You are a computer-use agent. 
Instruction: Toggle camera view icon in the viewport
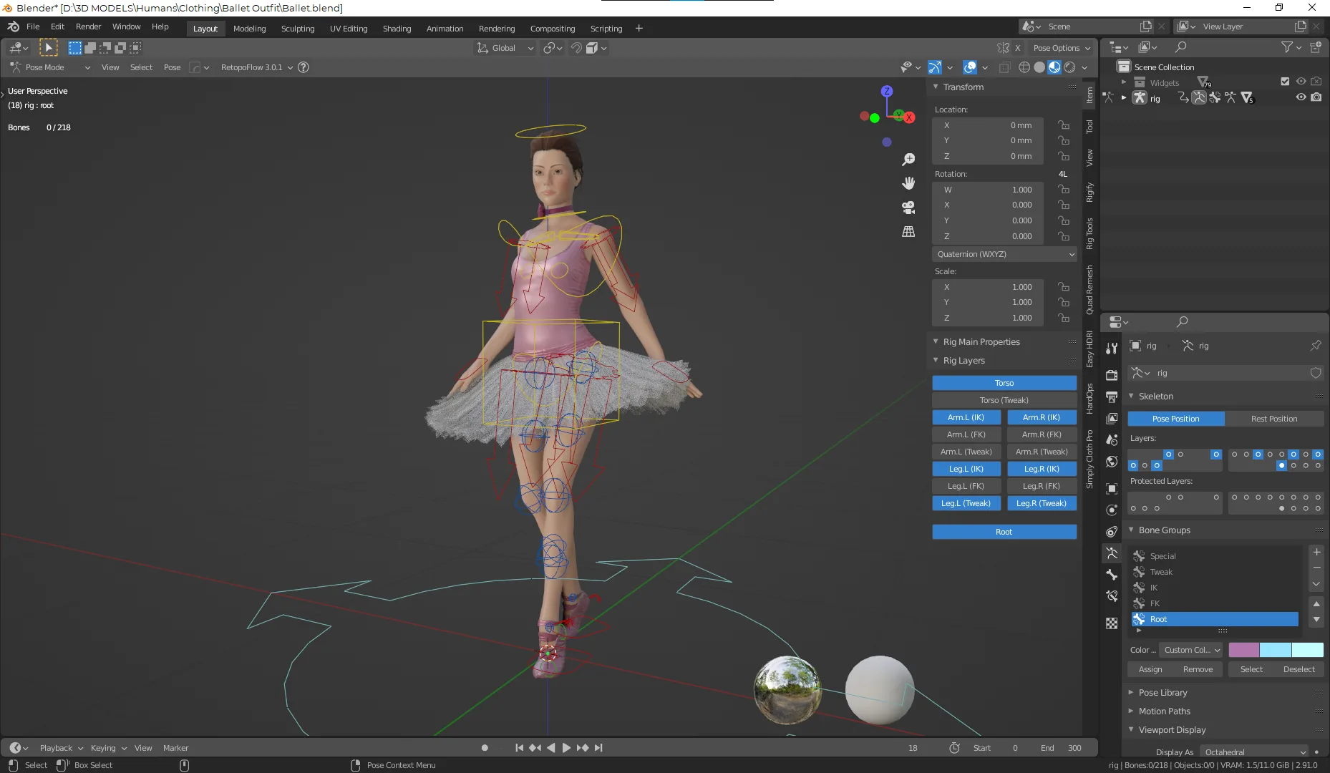(x=908, y=208)
